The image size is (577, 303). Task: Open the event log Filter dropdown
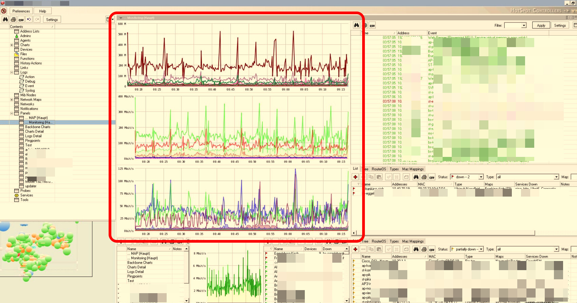click(x=524, y=25)
